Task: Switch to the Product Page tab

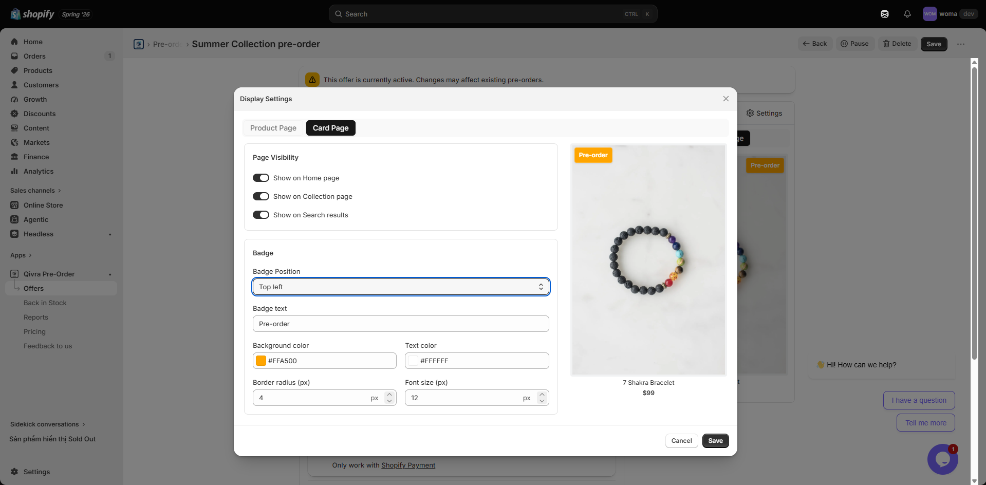Action: (x=273, y=128)
